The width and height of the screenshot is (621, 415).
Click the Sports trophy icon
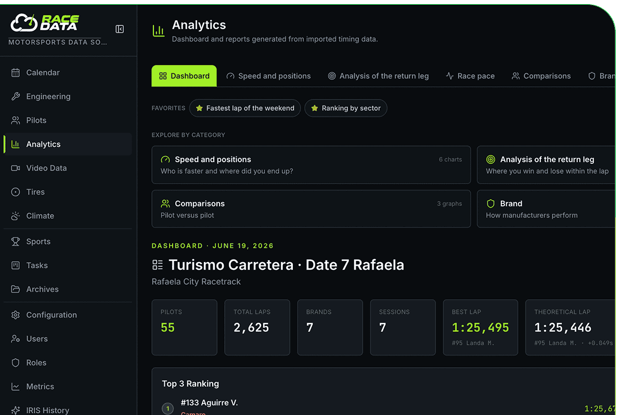16,241
